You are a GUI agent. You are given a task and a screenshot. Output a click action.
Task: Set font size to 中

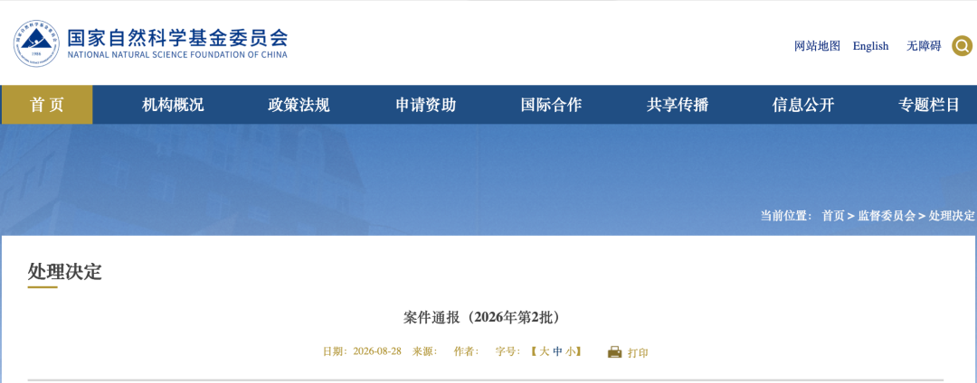(x=557, y=351)
